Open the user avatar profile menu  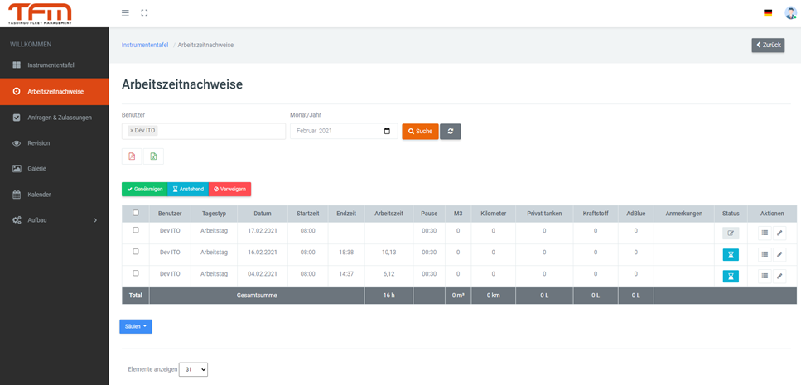[790, 12]
